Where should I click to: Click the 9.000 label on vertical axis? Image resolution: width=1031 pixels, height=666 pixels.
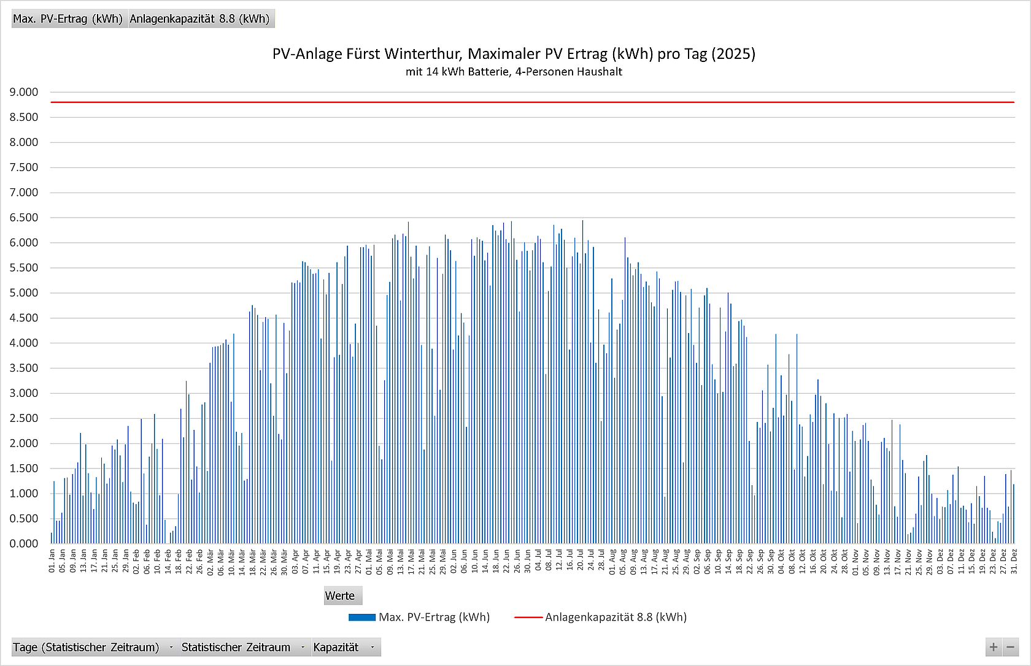point(24,92)
